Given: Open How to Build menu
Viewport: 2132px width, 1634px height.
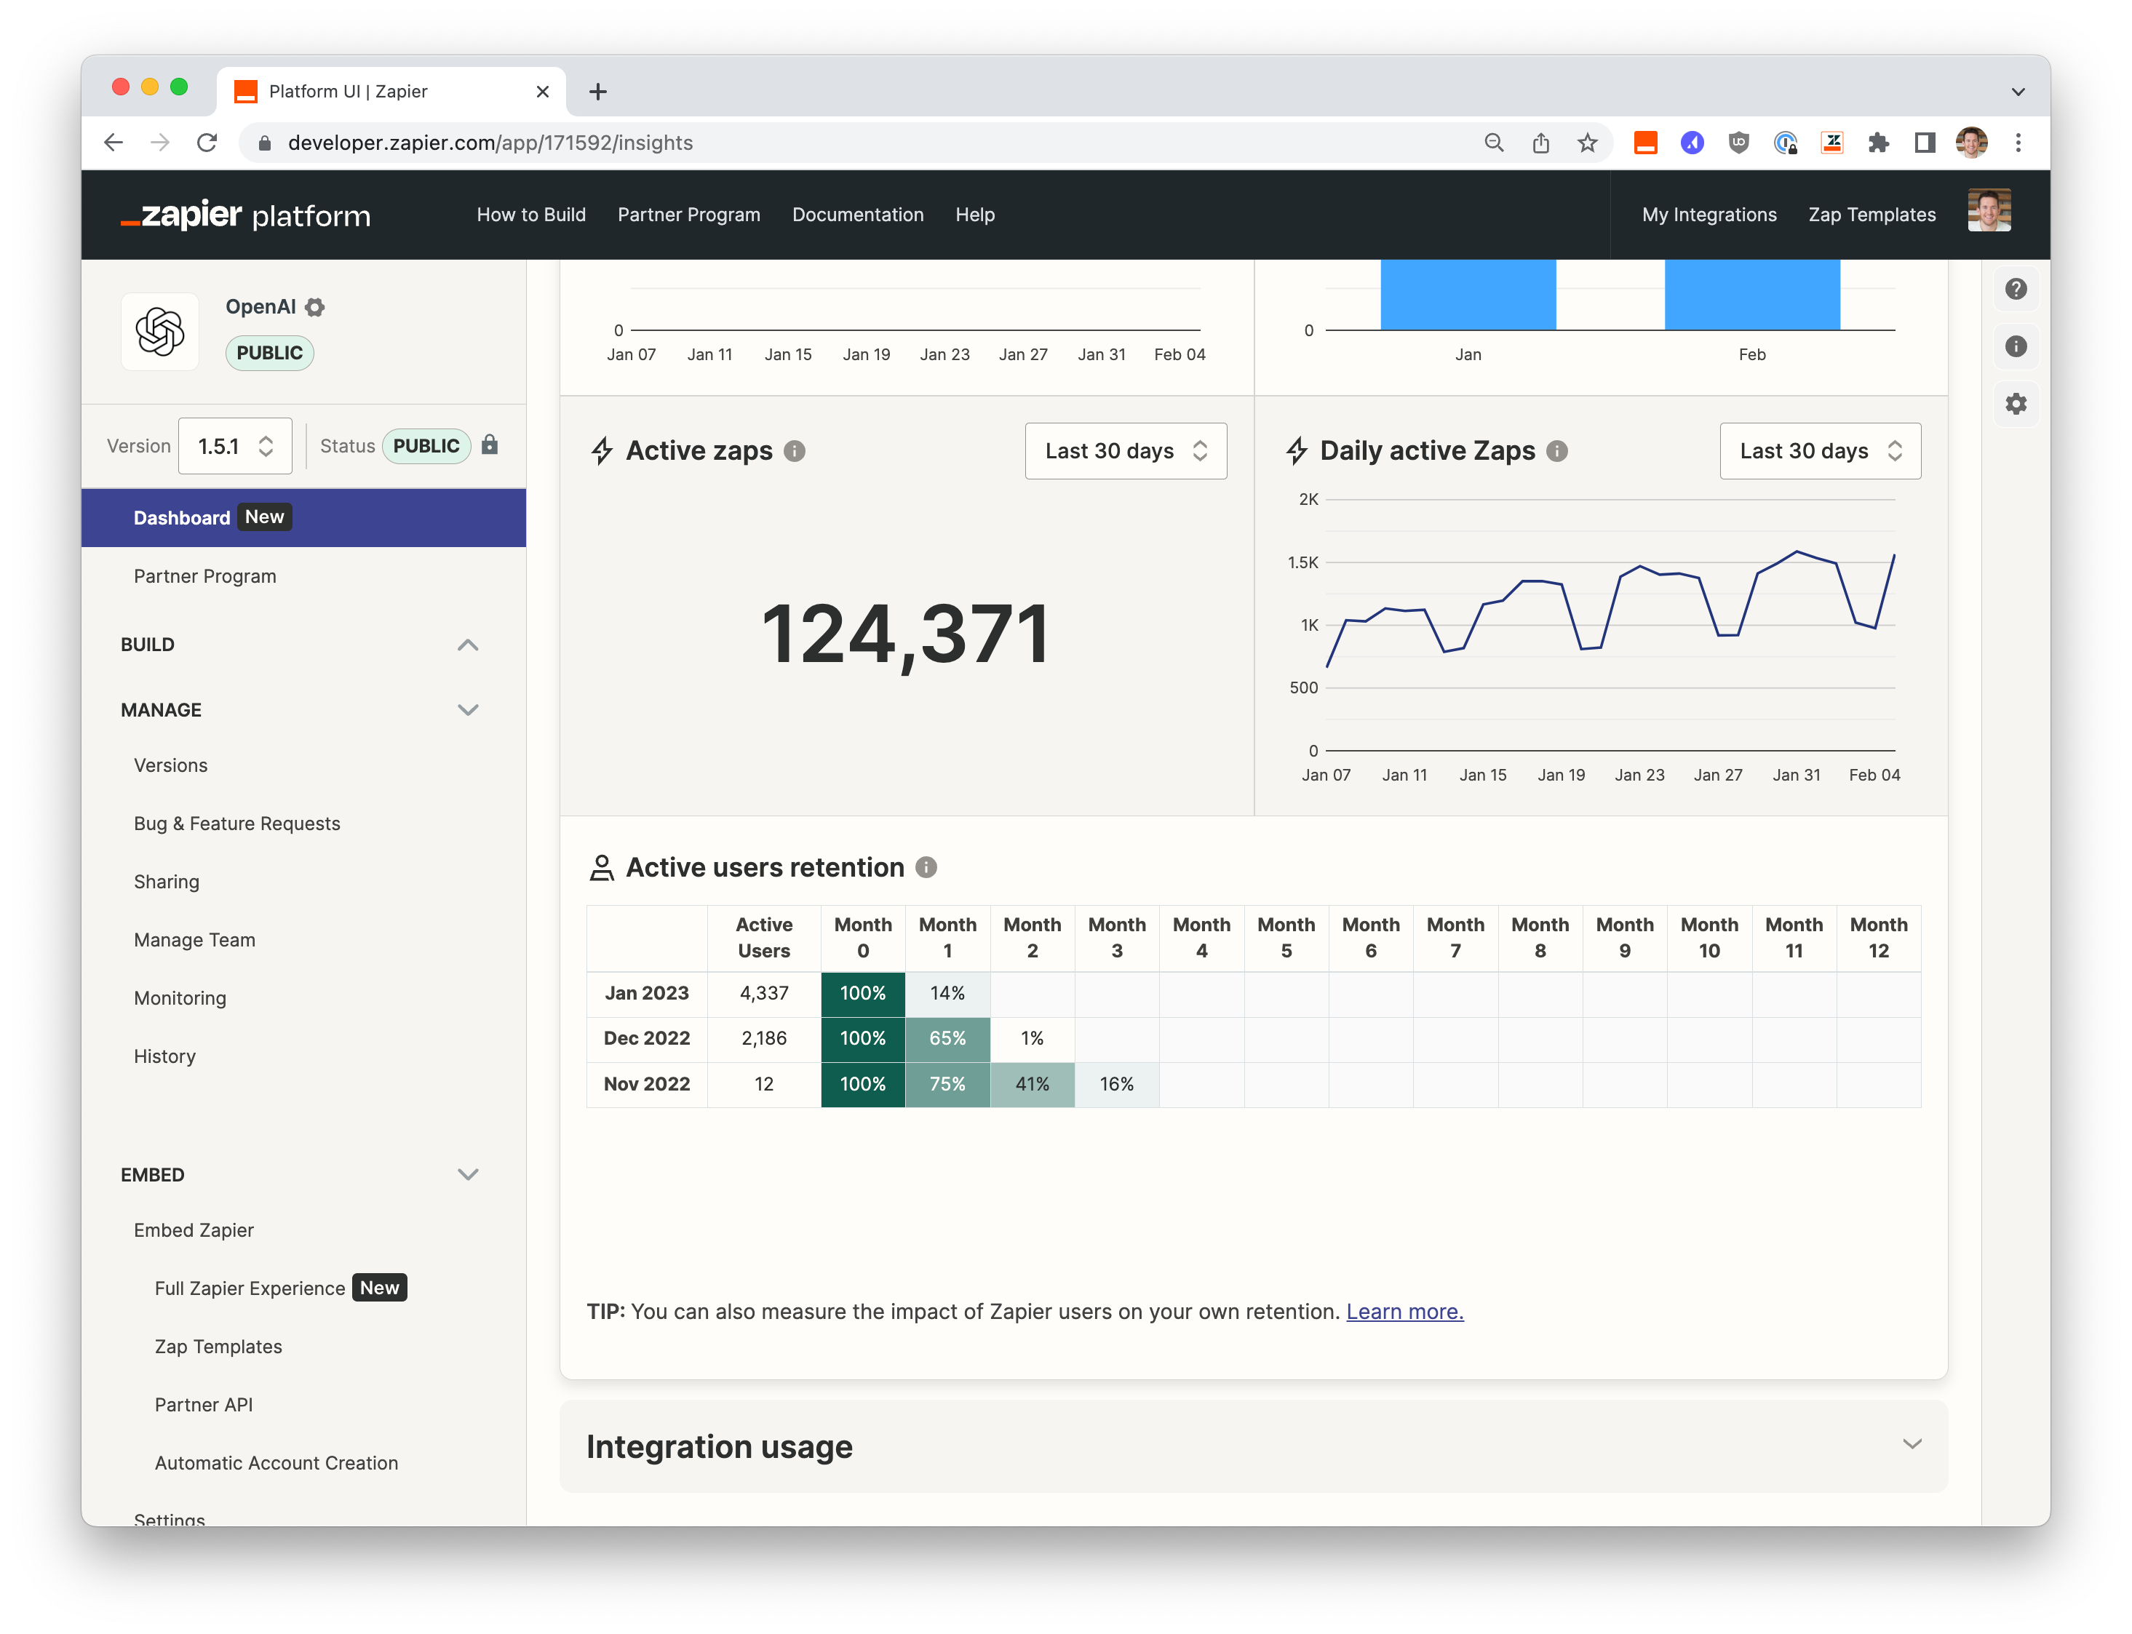Looking at the screenshot, I should tap(531, 215).
